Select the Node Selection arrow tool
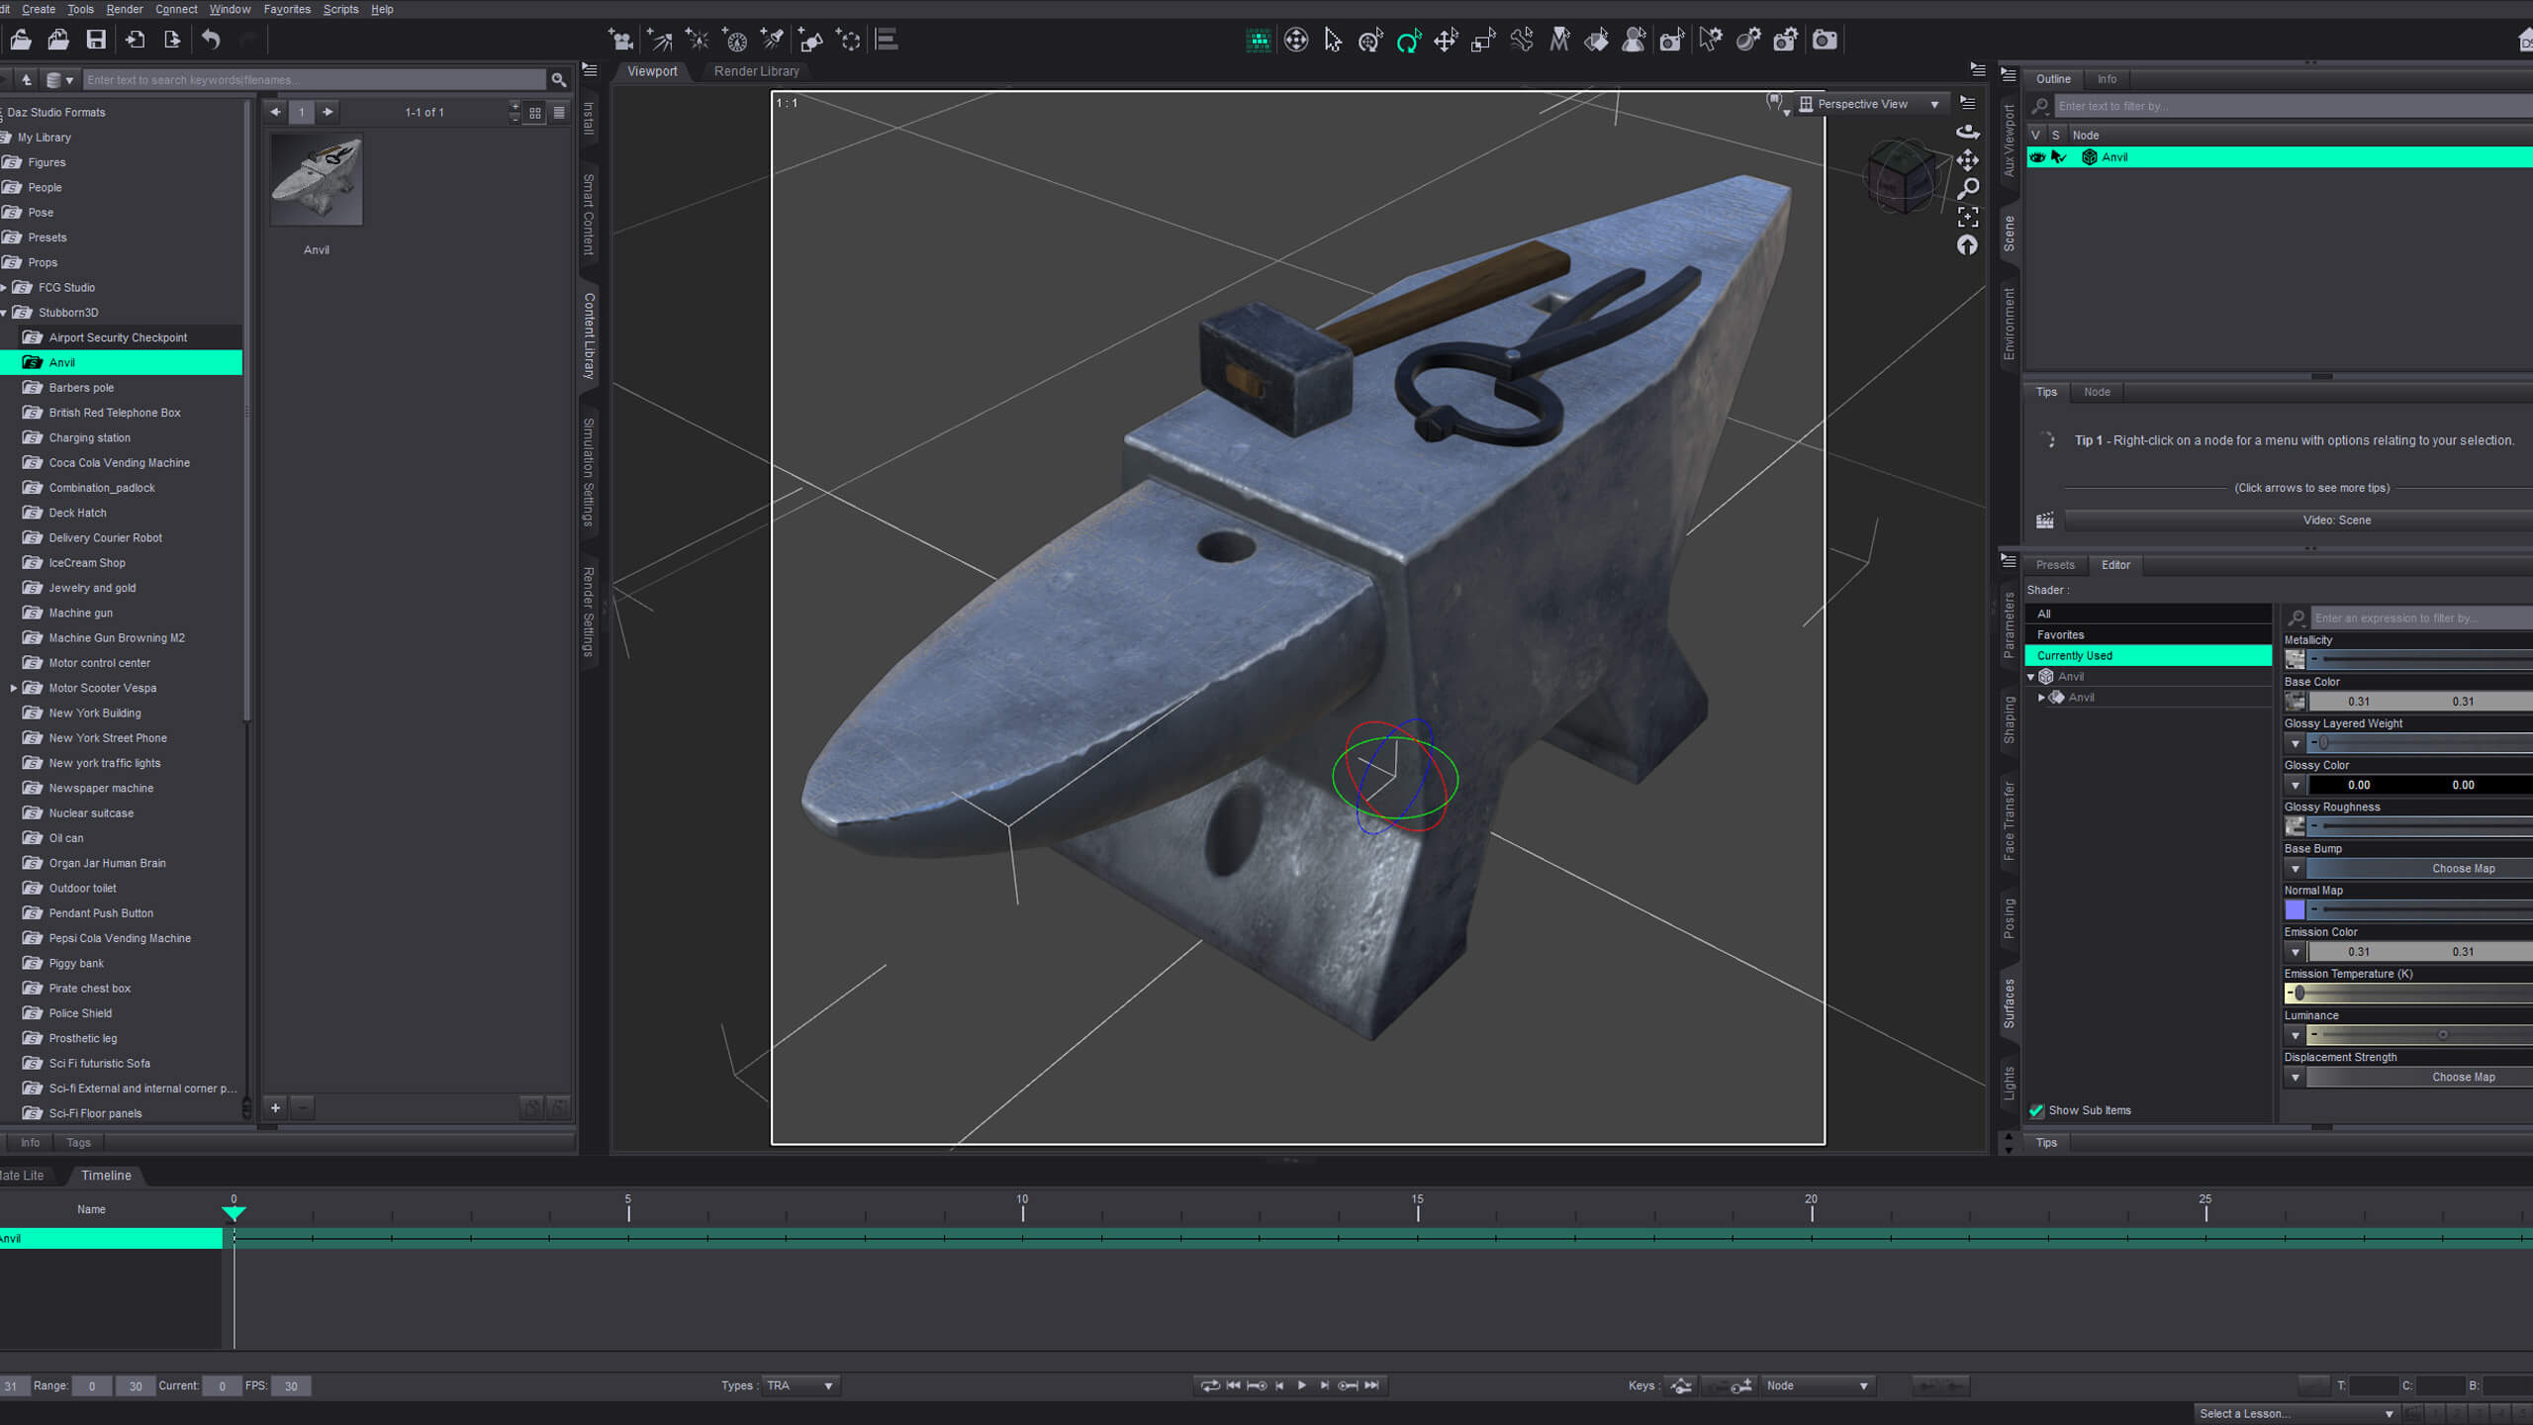 tap(1333, 40)
